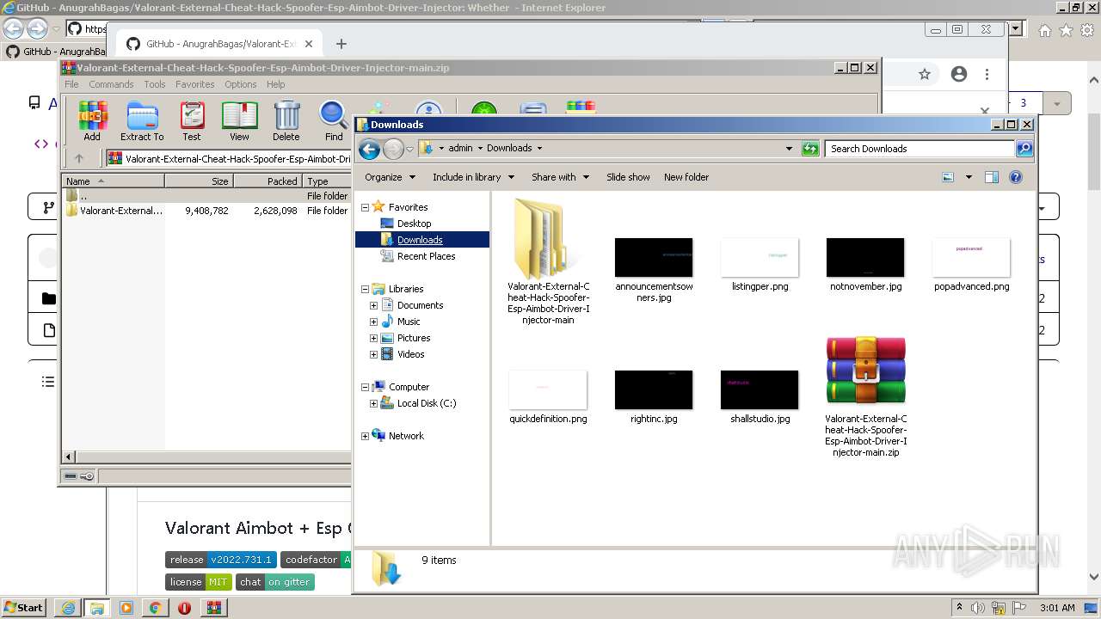Expand Local Disk (C:) node
This screenshot has width=1101, height=619.
pyautogui.click(x=373, y=403)
